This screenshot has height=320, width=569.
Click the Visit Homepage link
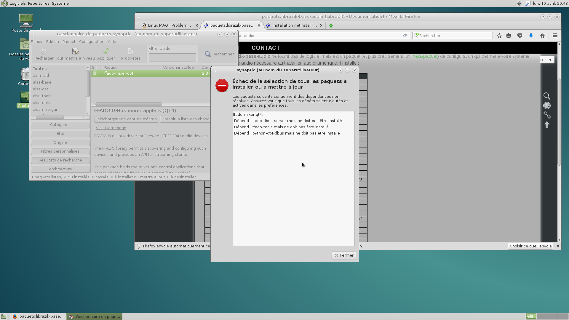[111, 128]
